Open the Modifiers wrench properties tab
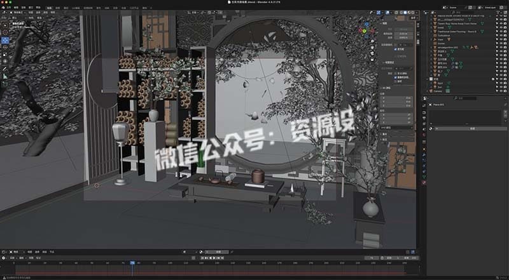 coord(424,155)
